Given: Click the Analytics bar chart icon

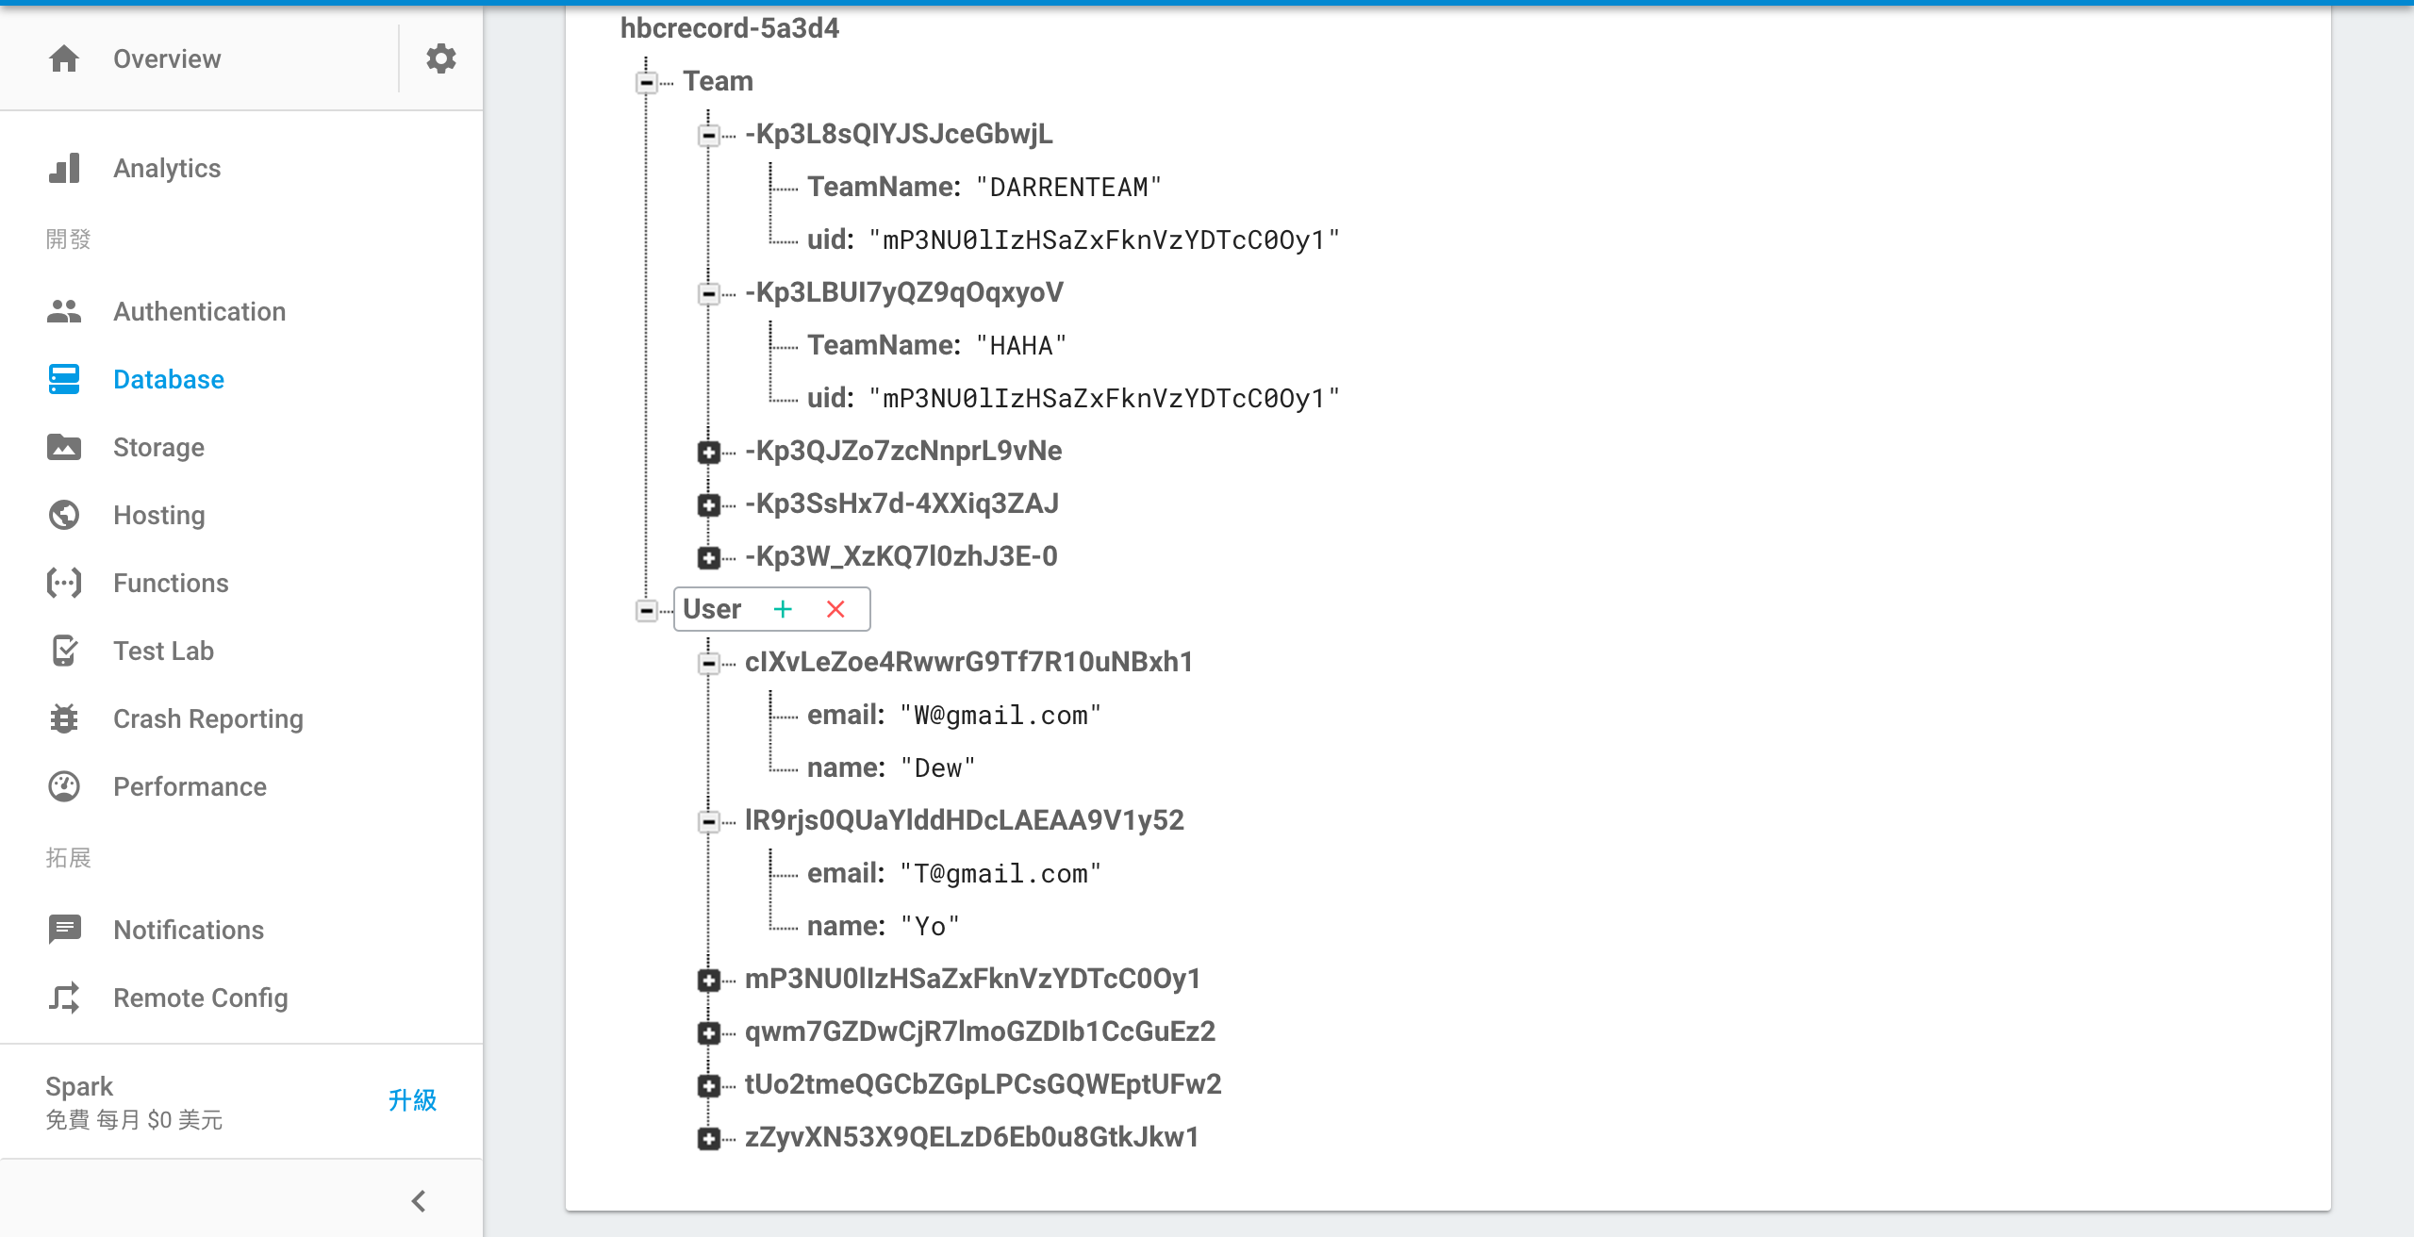Looking at the screenshot, I should click(64, 168).
